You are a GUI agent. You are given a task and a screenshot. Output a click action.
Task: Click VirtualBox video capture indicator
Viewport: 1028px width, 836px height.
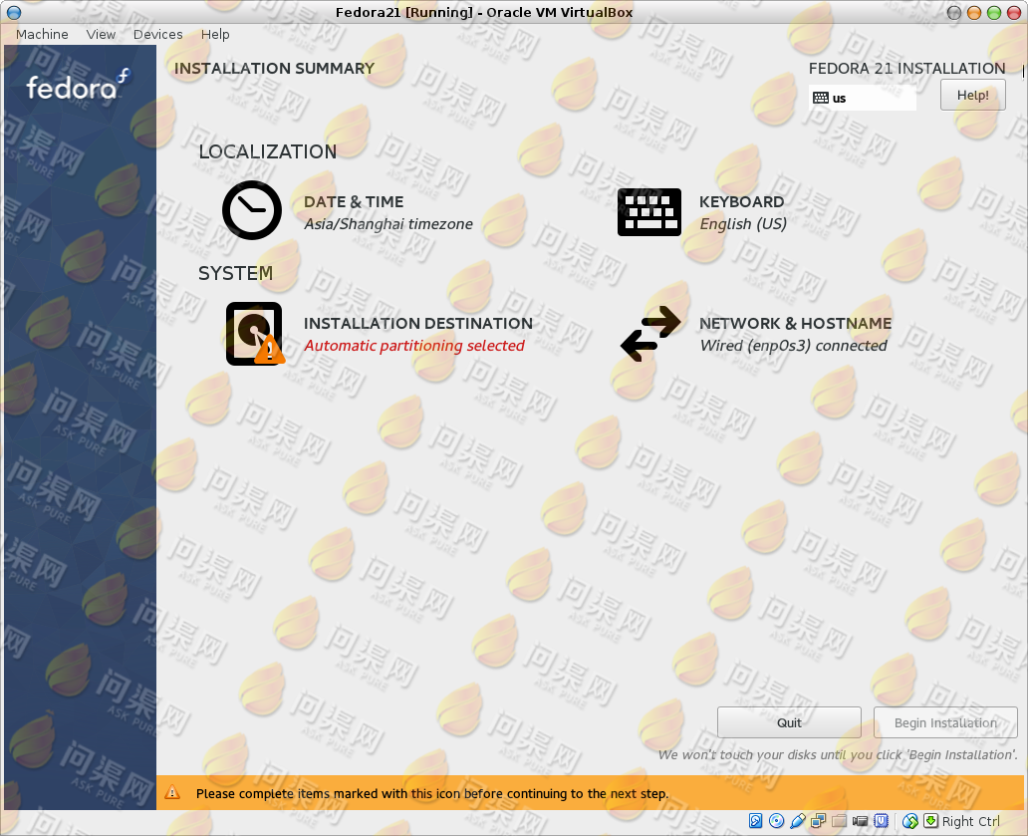point(861,821)
